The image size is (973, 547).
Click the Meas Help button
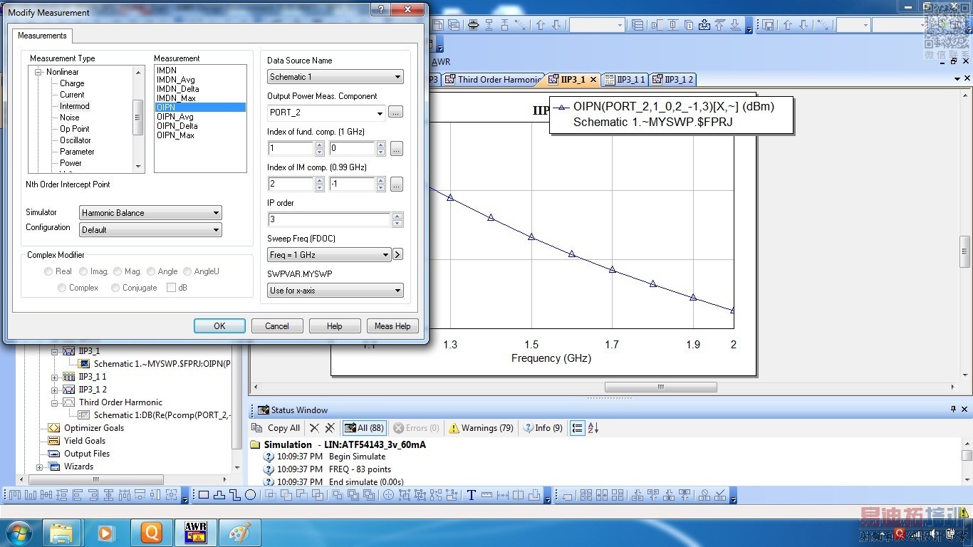[x=392, y=326]
